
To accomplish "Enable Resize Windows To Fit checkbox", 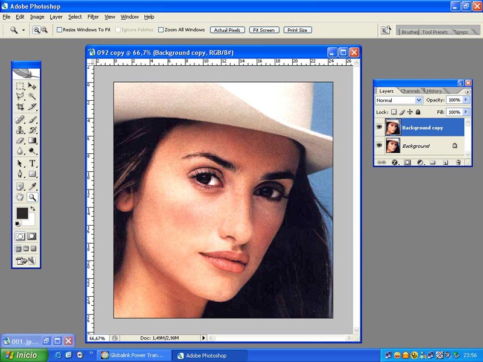I will 60,30.
